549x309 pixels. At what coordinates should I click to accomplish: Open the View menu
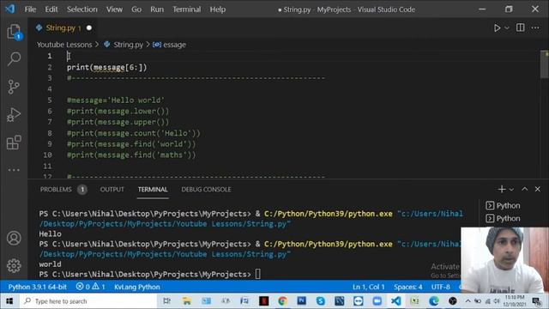114,9
